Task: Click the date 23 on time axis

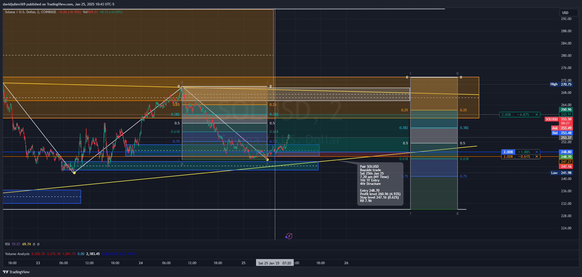Action: (38, 263)
